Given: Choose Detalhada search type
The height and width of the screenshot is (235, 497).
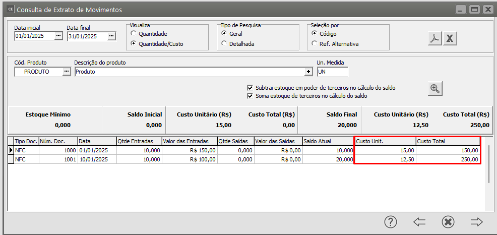Looking at the screenshot, I should pos(224,44).
